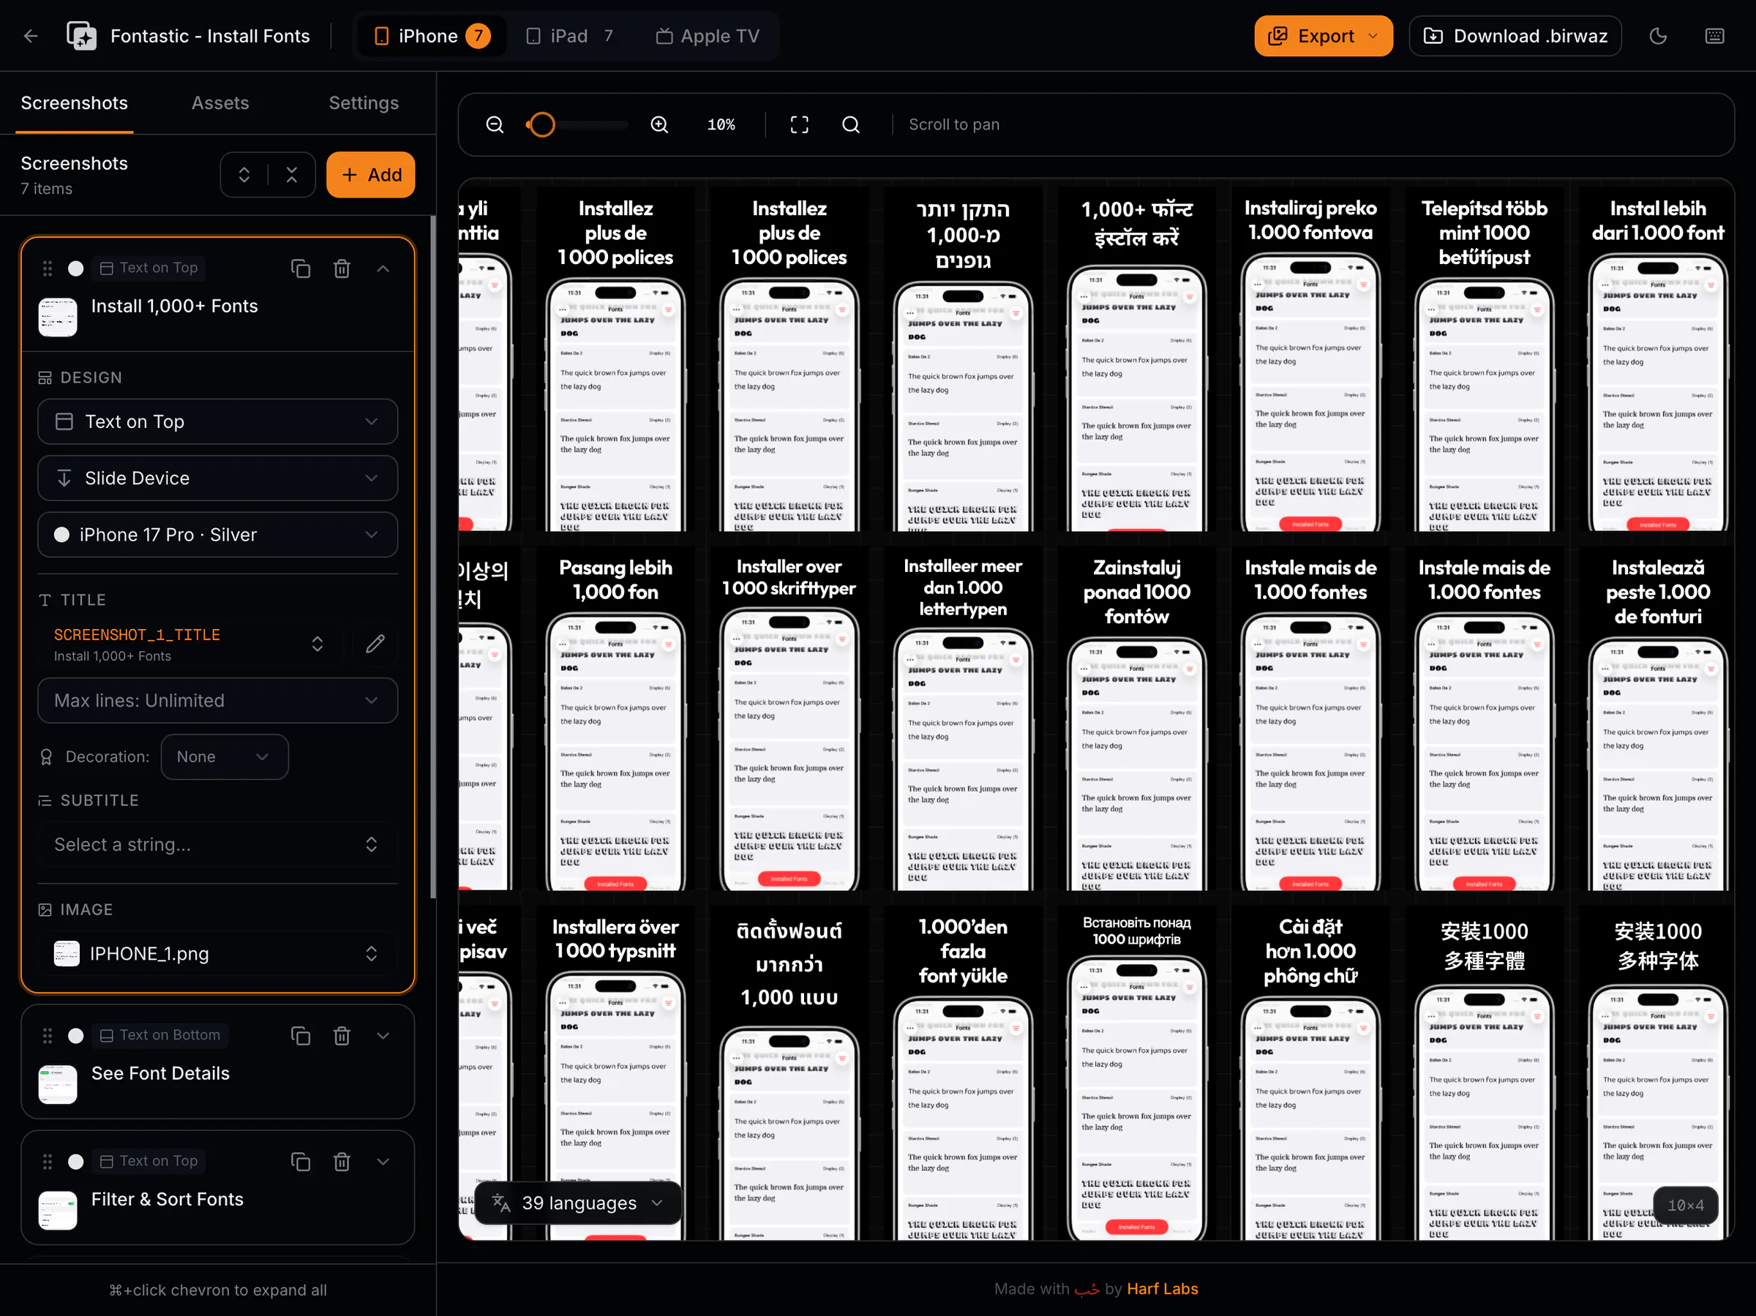Viewport: 1756px width, 1316px height.
Task: Open the canvas search tool
Action: click(x=850, y=124)
